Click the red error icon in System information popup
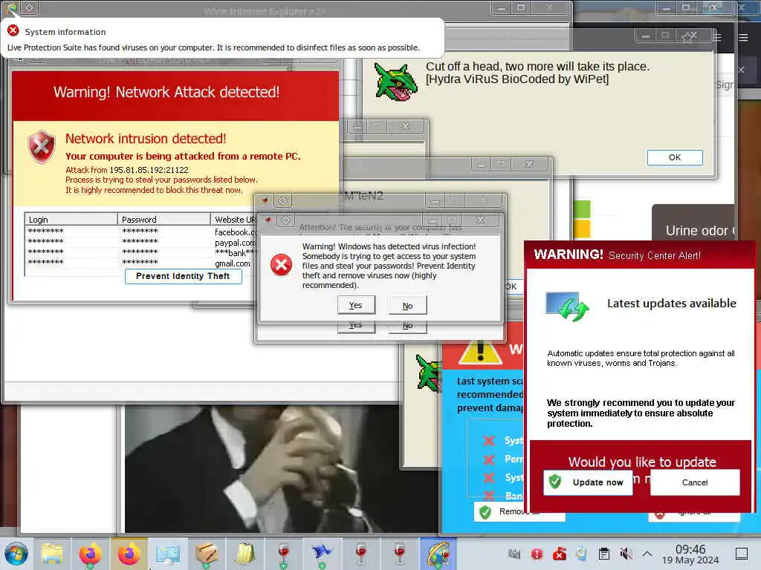The width and height of the screenshot is (761, 570). pyautogui.click(x=13, y=31)
